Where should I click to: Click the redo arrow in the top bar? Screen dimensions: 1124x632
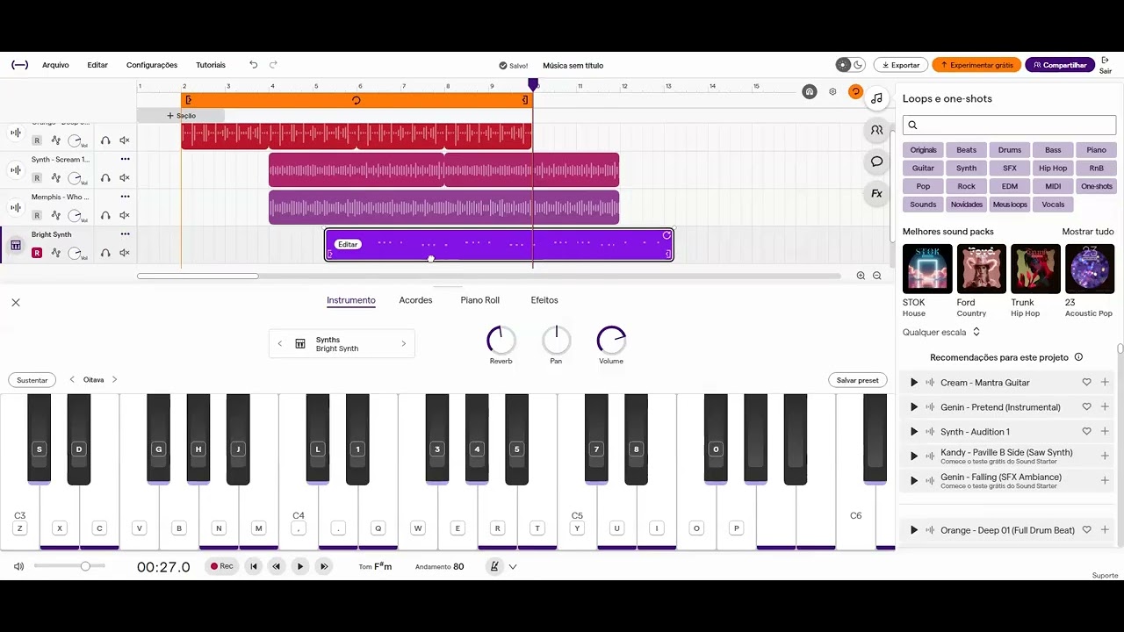[273, 65]
